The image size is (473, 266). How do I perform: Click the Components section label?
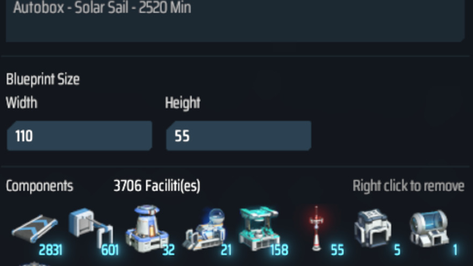[x=40, y=186]
